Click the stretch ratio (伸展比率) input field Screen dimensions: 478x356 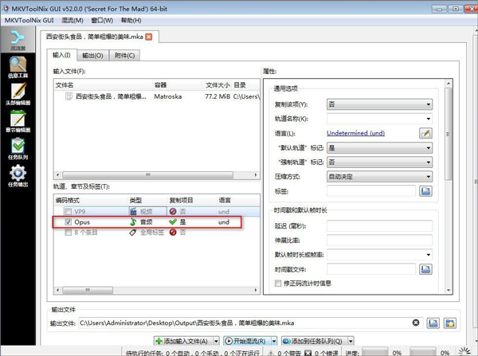point(379,241)
